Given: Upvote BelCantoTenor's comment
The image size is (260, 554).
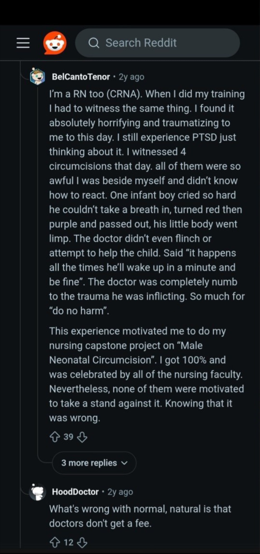Looking at the screenshot, I should pyautogui.click(x=55, y=437).
